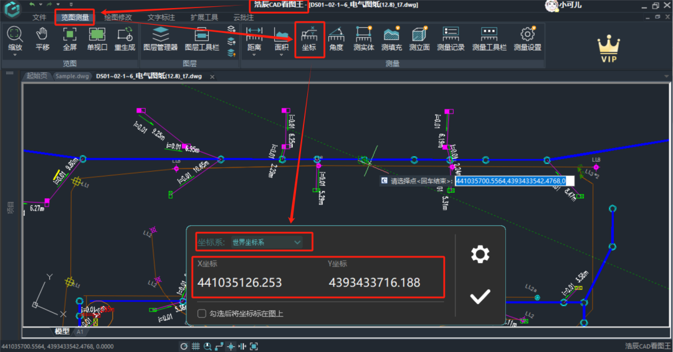Click the coordinate prompt input field

point(514,181)
